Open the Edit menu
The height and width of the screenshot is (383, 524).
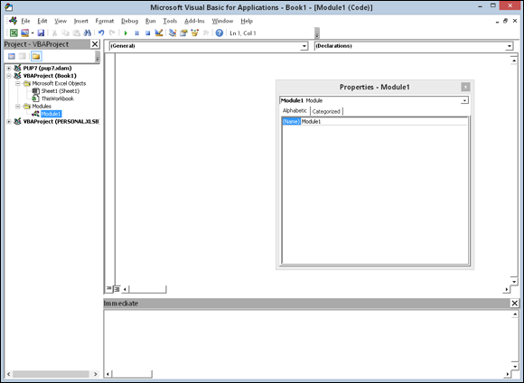pyautogui.click(x=42, y=21)
